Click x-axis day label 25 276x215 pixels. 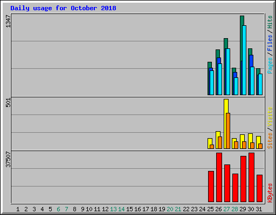210,209
